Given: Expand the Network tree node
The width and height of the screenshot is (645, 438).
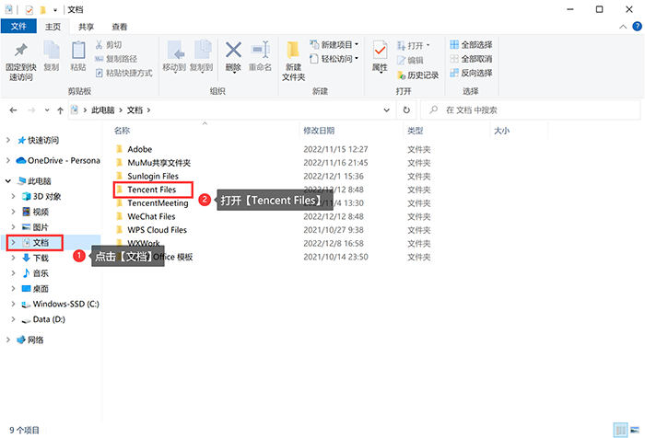Looking at the screenshot, I should click(x=7, y=340).
